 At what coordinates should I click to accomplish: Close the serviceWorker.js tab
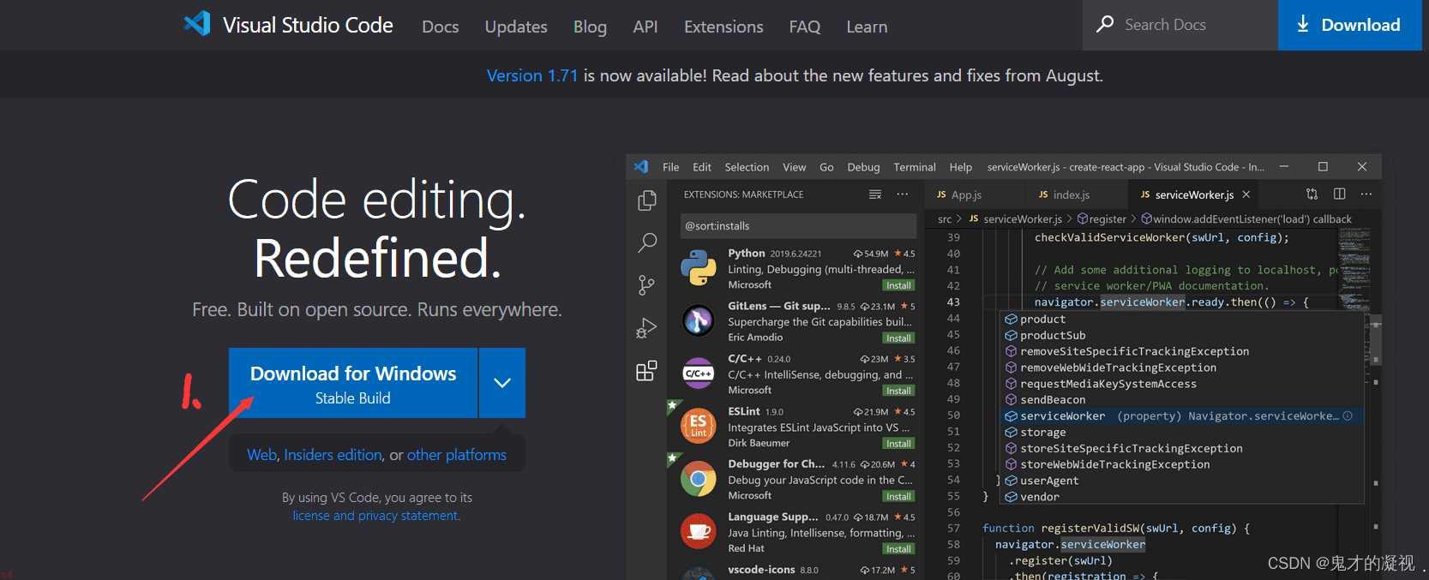(x=1246, y=194)
